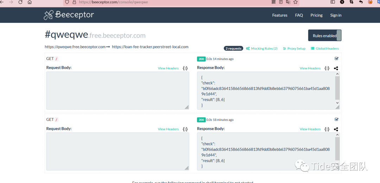Tick checkbox for request 18 minutes ago

tap(336, 119)
